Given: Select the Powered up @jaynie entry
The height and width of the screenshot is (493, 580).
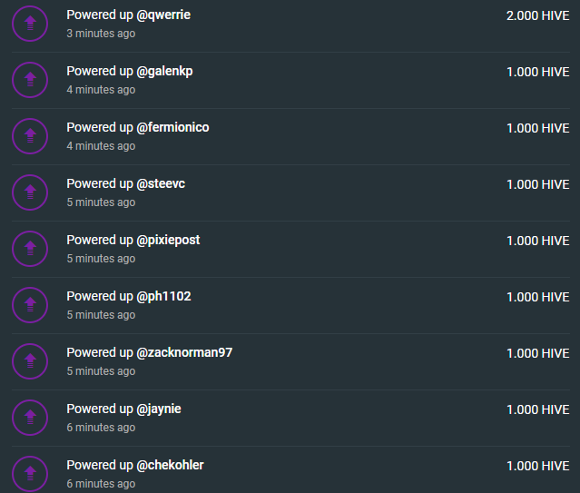Looking at the screenshot, I should tap(123, 409).
